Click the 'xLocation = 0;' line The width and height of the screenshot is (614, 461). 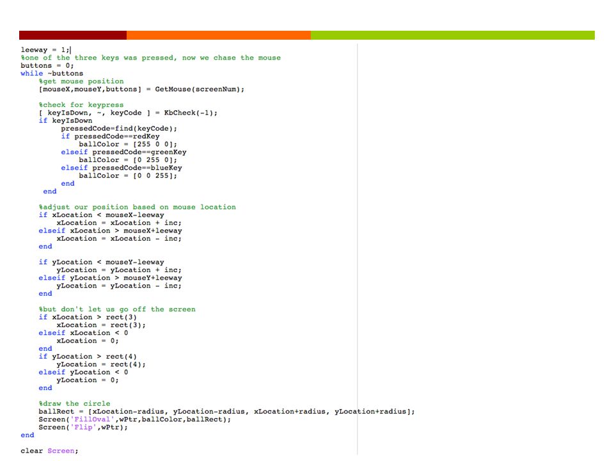[88, 340]
